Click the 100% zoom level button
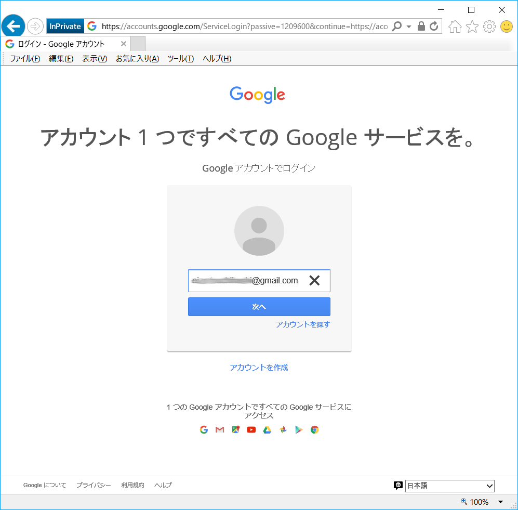This screenshot has height=510, width=518. [x=475, y=502]
